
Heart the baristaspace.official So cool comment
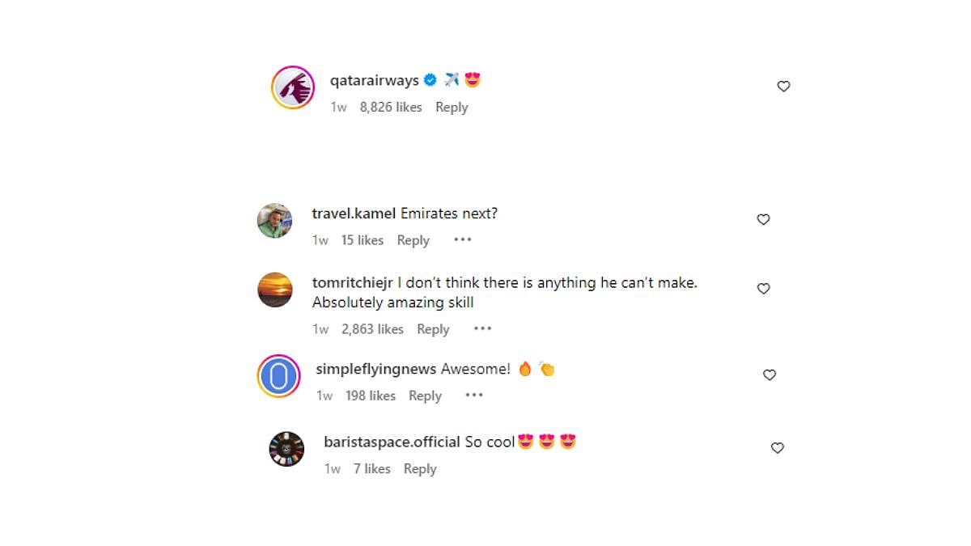777,448
